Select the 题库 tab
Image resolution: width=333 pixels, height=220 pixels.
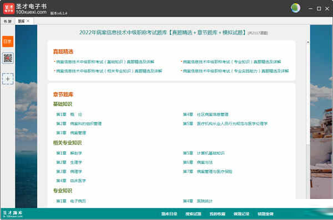click(x=21, y=21)
